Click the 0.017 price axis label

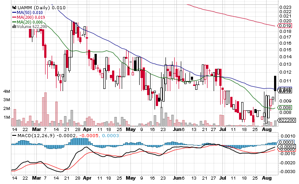285,37
